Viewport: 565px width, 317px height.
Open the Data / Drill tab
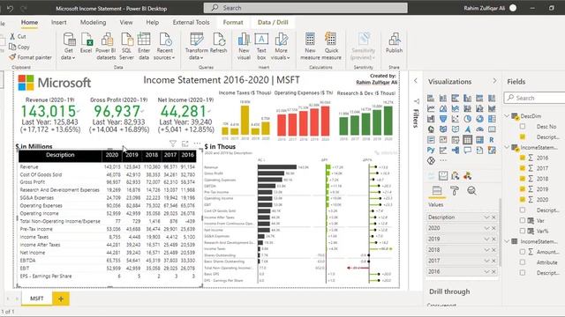pos(273,22)
